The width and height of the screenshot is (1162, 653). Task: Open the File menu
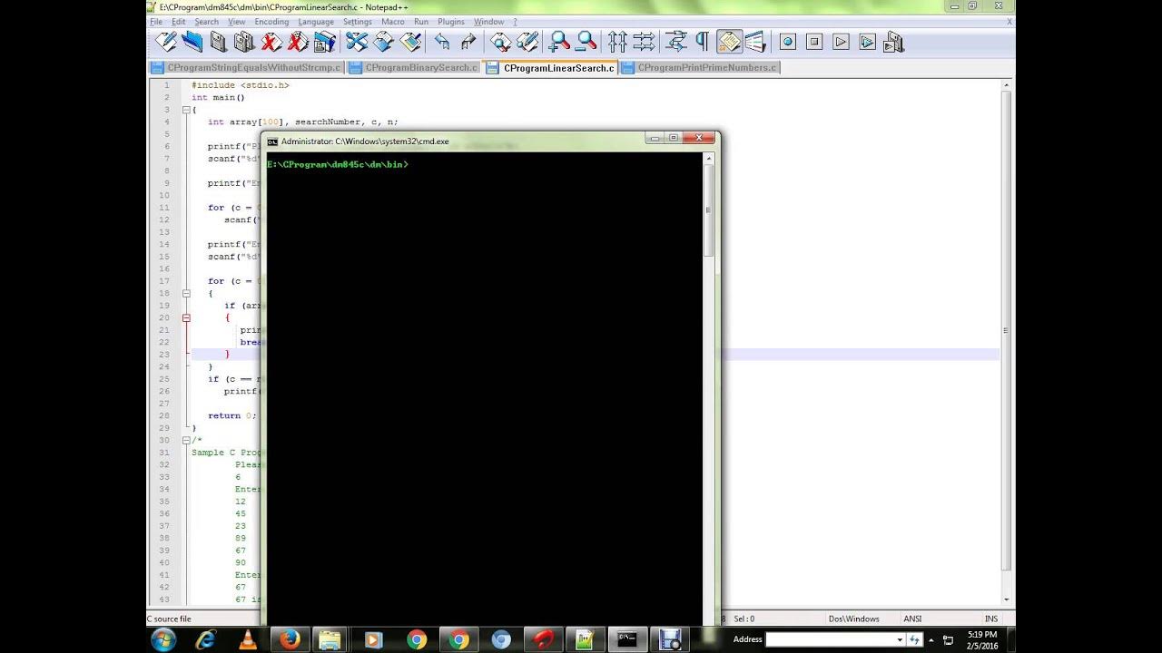pos(156,22)
